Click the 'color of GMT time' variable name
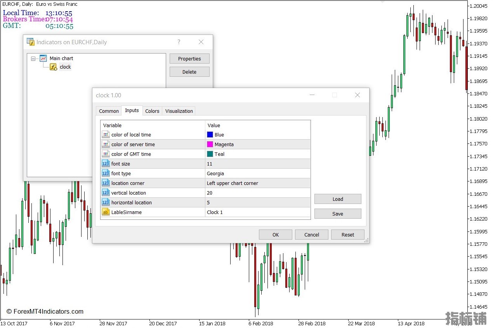The image size is (493, 328). click(131, 154)
